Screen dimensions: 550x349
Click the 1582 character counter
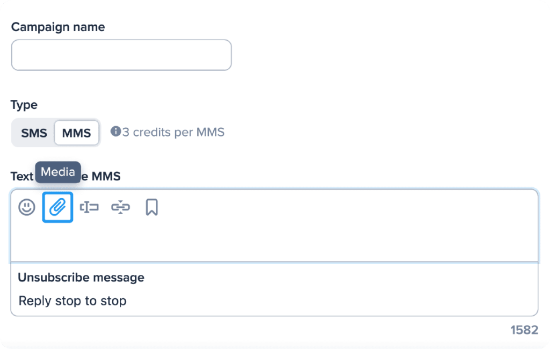(x=524, y=330)
